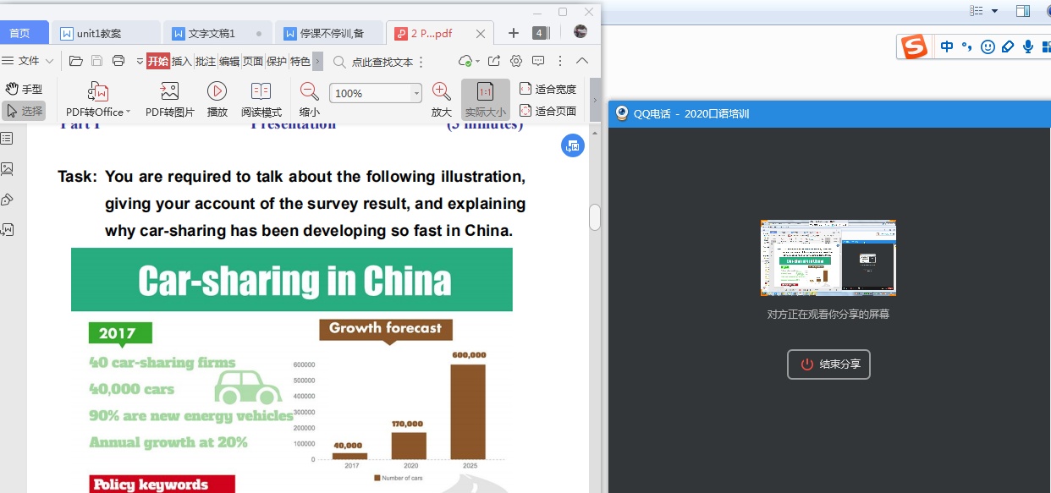Start slideshow with the 播放 icon
1051x493 pixels.
(x=217, y=91)
